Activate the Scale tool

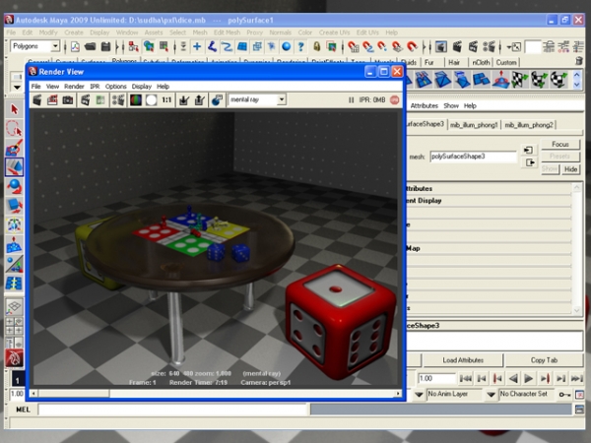click(x=15, y=206)
